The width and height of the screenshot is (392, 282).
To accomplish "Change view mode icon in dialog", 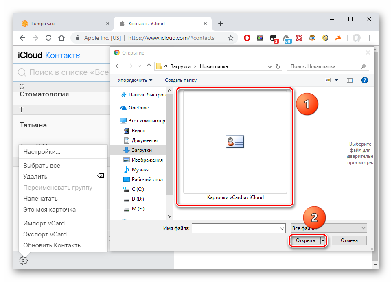I will [328, 80].
